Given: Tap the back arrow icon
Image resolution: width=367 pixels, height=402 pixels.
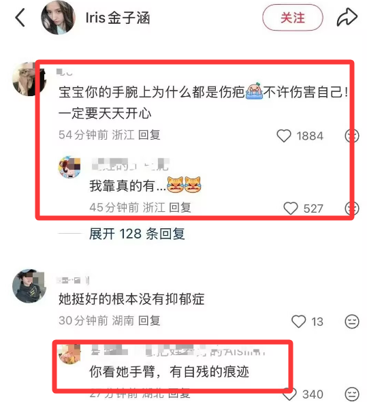Looking at the screenshot, I should coord(20,18).
